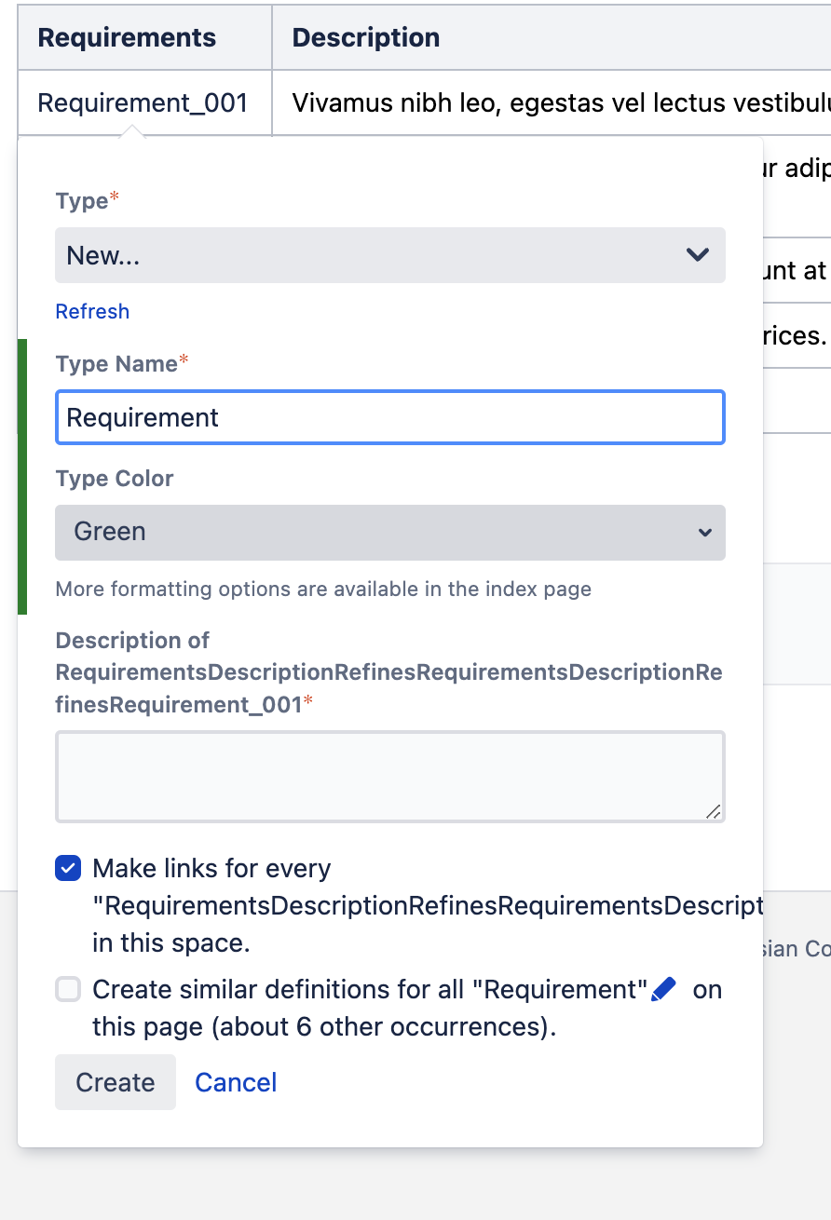Click the blue pencil edit icon
The width and height of the screenshot is (831, 1220).
coord(664,989)
